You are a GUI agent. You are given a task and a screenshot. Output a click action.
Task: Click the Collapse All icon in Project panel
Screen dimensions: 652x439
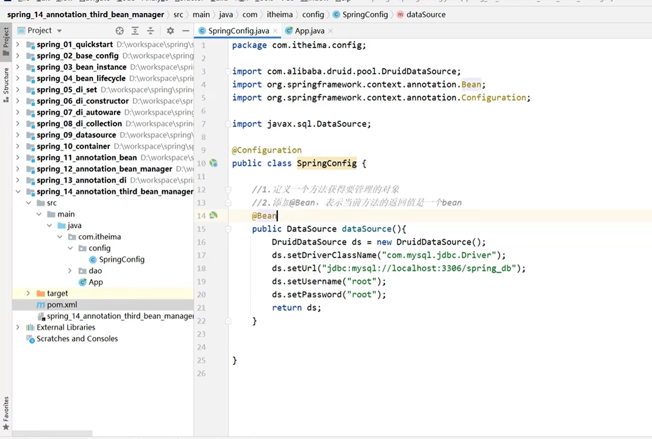(150, 31)
